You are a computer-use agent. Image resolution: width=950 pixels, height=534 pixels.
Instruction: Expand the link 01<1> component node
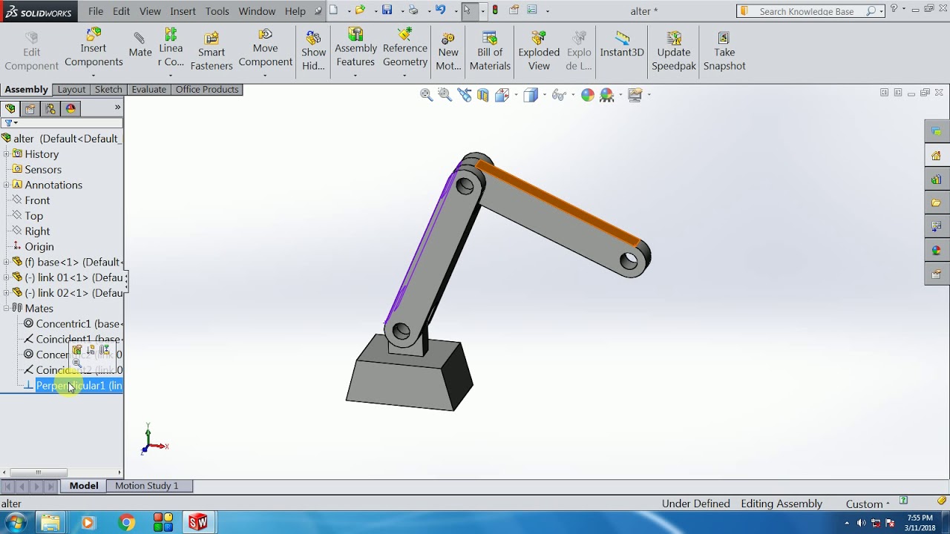[x=7, y=277]
